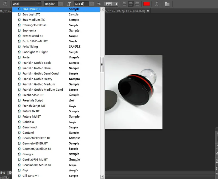This screenshot has height=179, width=218.
Task: Click the Forte font sample preview
Action: coord(74,57)
